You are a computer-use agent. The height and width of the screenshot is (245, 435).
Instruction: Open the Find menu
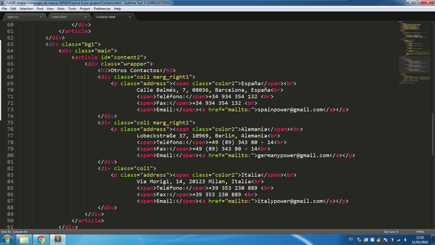[x=39, y=9]
